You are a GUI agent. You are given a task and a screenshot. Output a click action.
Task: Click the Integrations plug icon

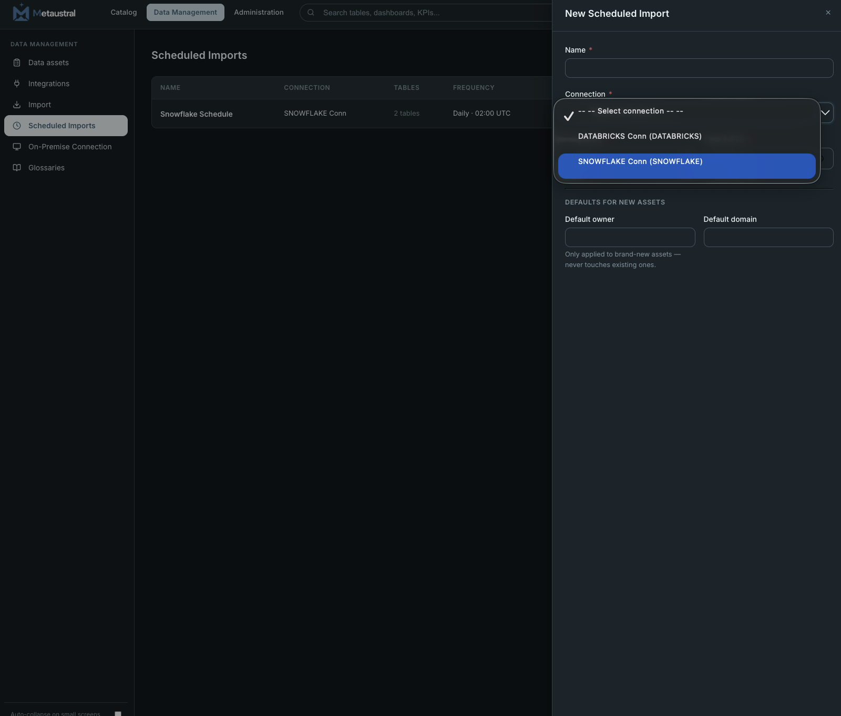pyautogui.click(x=17, y=84)
